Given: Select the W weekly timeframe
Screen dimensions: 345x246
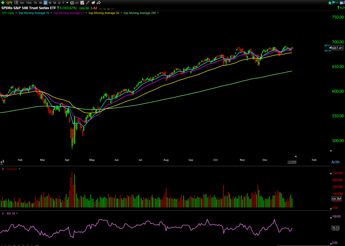Looking at the screenshot, I should 50,3.
